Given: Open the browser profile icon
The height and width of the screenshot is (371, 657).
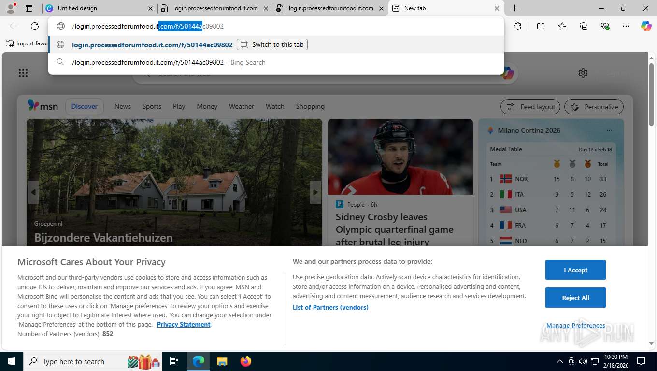Looking at the screenshot, I should (x=10, y=8).
